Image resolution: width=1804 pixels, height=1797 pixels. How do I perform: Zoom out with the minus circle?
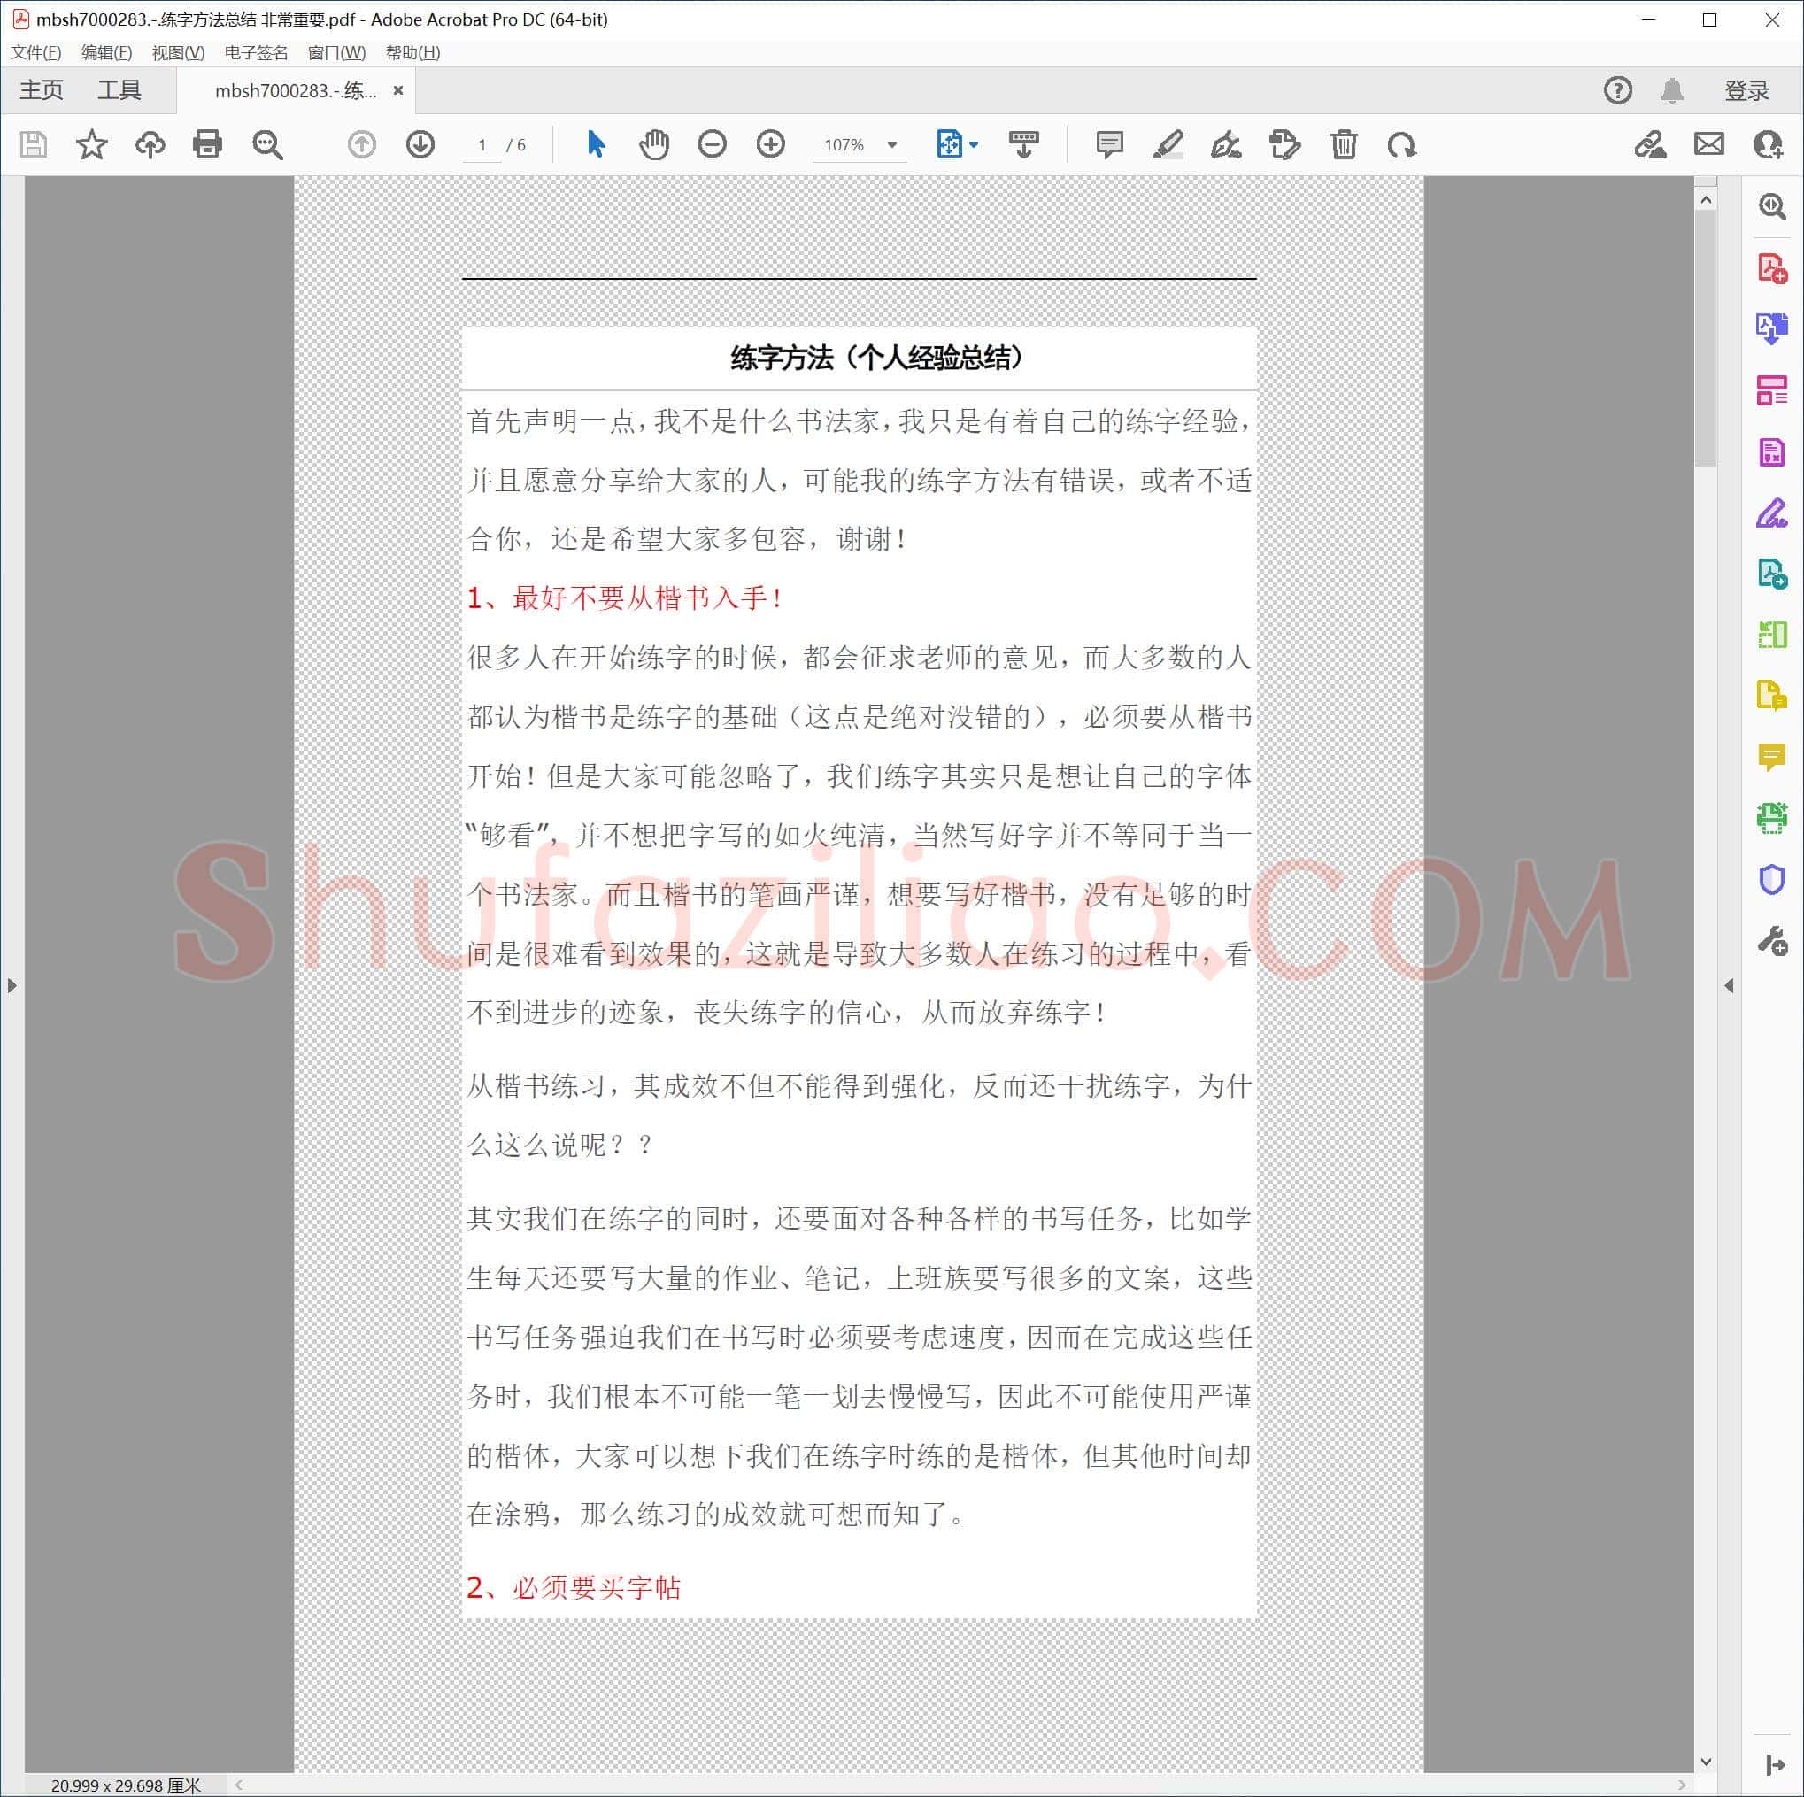(712, 145)
